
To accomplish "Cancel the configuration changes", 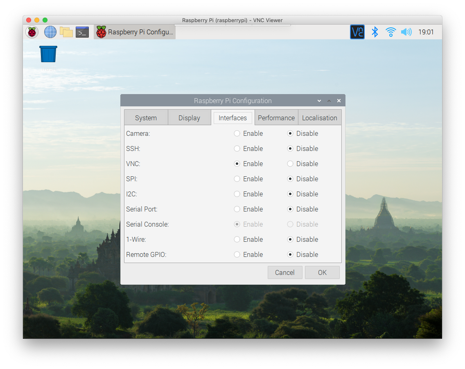I will [285, 272].
